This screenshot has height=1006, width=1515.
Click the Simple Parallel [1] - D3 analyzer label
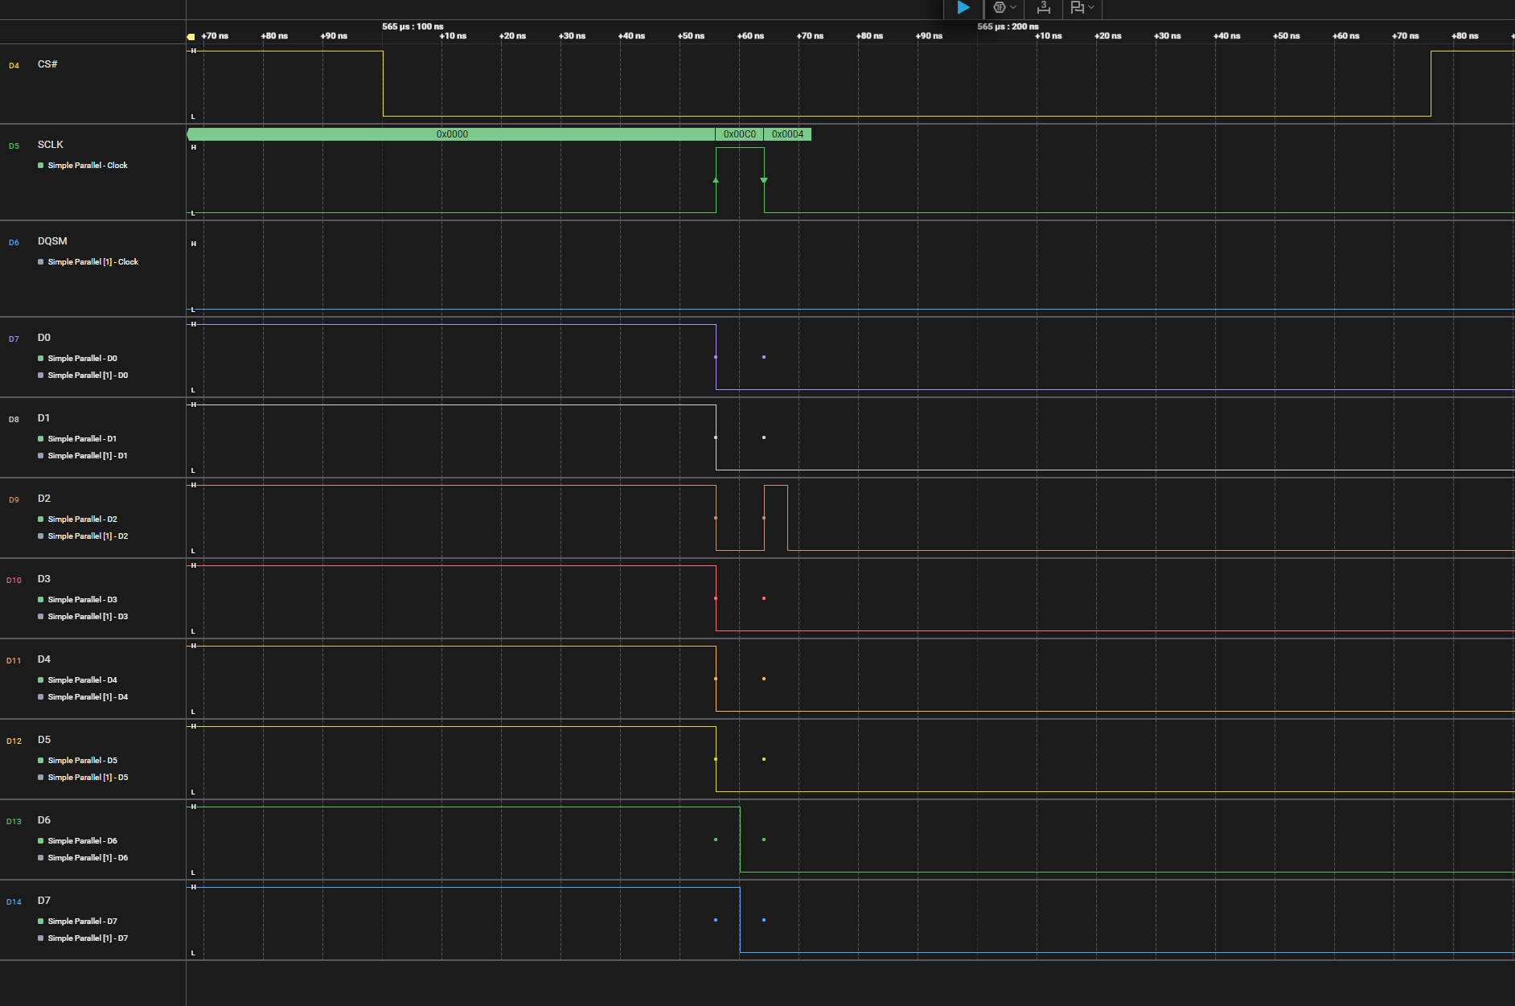click(x=88, y=617)
